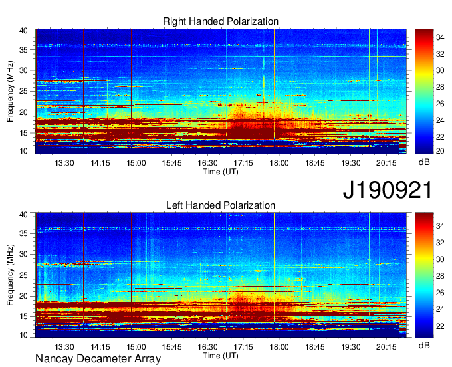Click the "Right Handed Polarization" plot title

tap(221, 21)
